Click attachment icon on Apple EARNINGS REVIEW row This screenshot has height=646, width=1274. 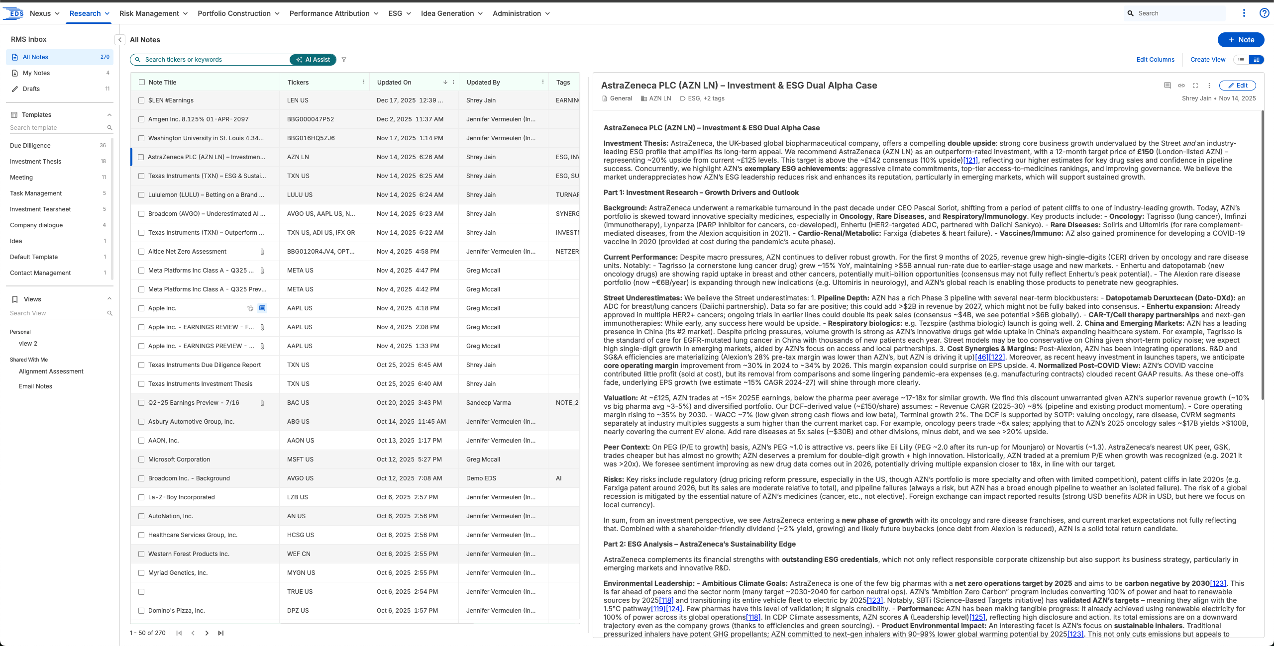[262, 327]
